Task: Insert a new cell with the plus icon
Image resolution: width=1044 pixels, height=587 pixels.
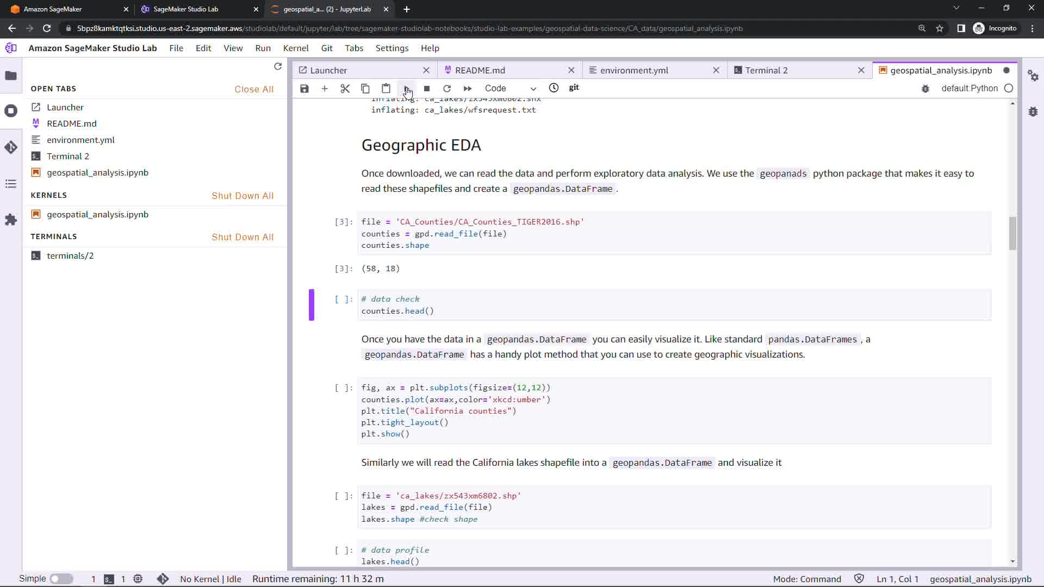Action: 325,89
